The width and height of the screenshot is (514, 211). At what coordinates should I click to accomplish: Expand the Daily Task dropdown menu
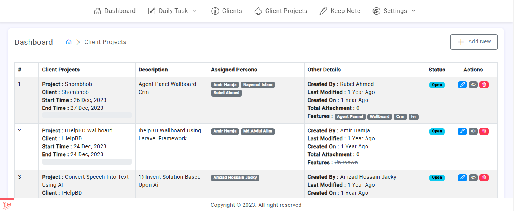(x=172, y=11)
